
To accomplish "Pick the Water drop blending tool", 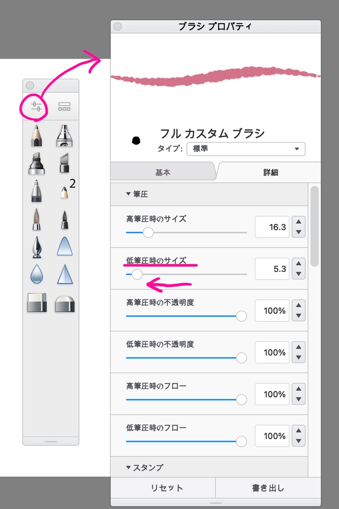I will coord(37,273).
